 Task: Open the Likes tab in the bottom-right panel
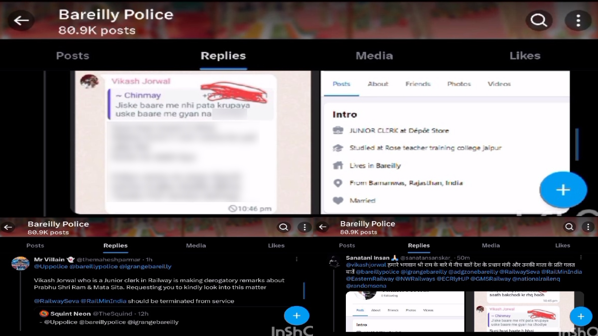click(x=562, y=245)
